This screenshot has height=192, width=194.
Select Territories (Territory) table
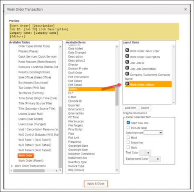tap(32, 93)
